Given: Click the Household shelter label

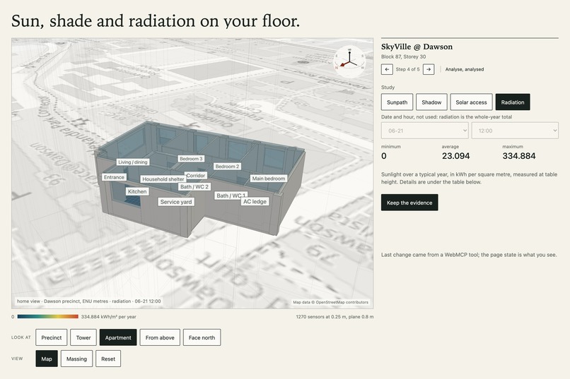Looking at the screenshot, I should [x=163, y=179].
